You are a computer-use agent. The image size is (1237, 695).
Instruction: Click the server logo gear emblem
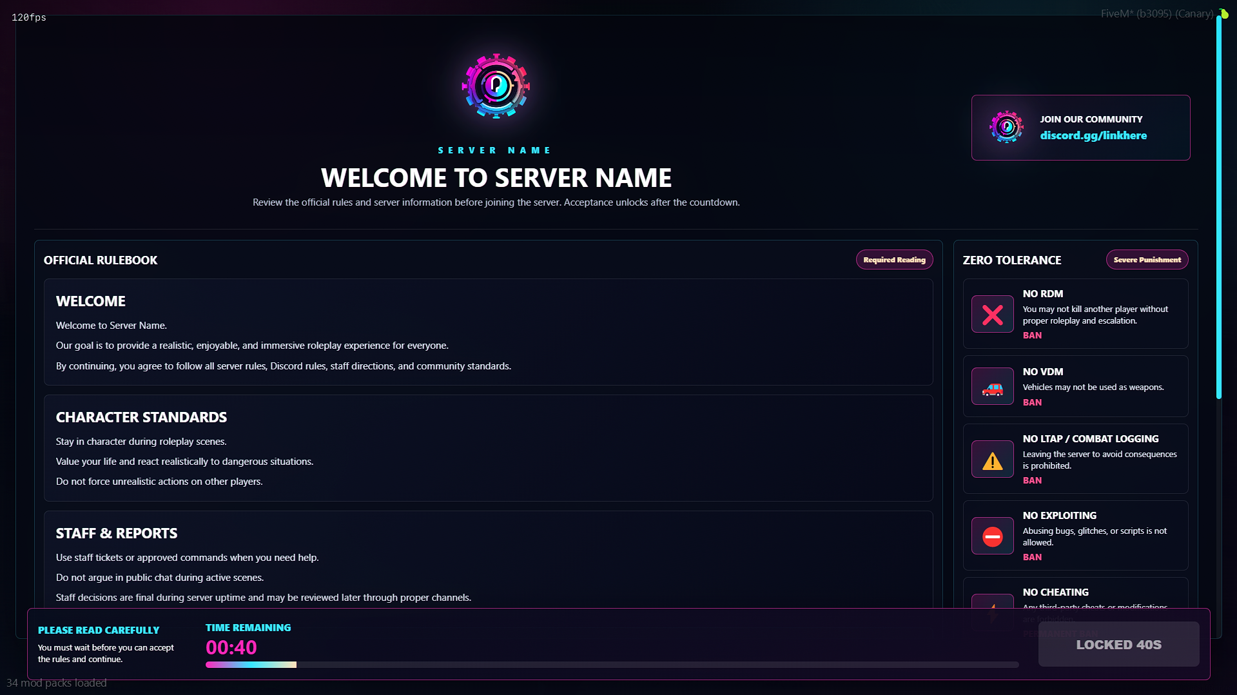(496, 86)
